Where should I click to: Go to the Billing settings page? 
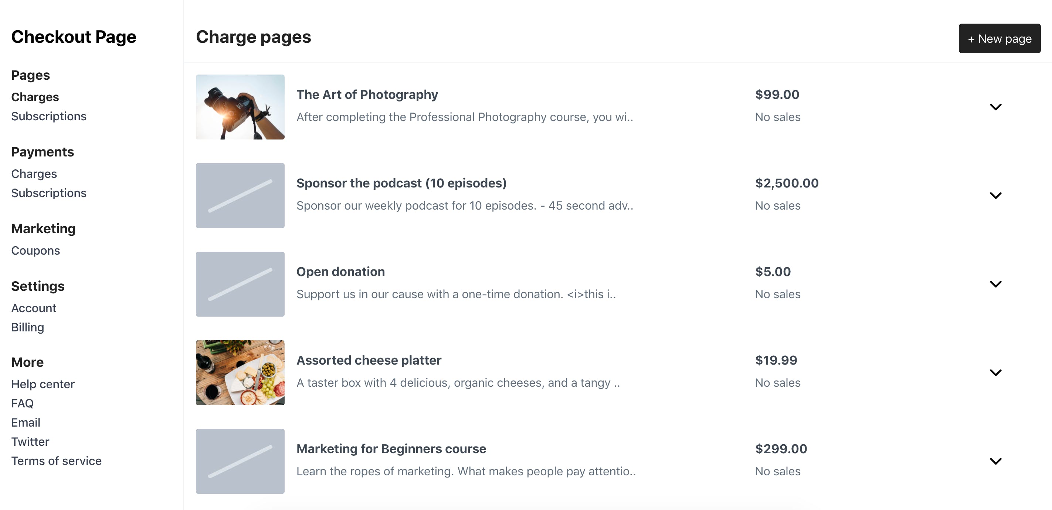click(x=27, y=327)
